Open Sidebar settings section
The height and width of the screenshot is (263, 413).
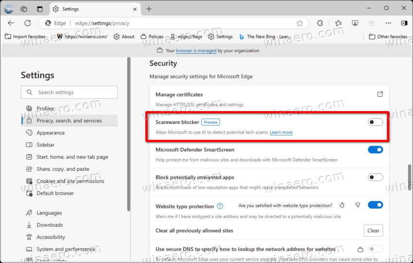coord(69,145)
